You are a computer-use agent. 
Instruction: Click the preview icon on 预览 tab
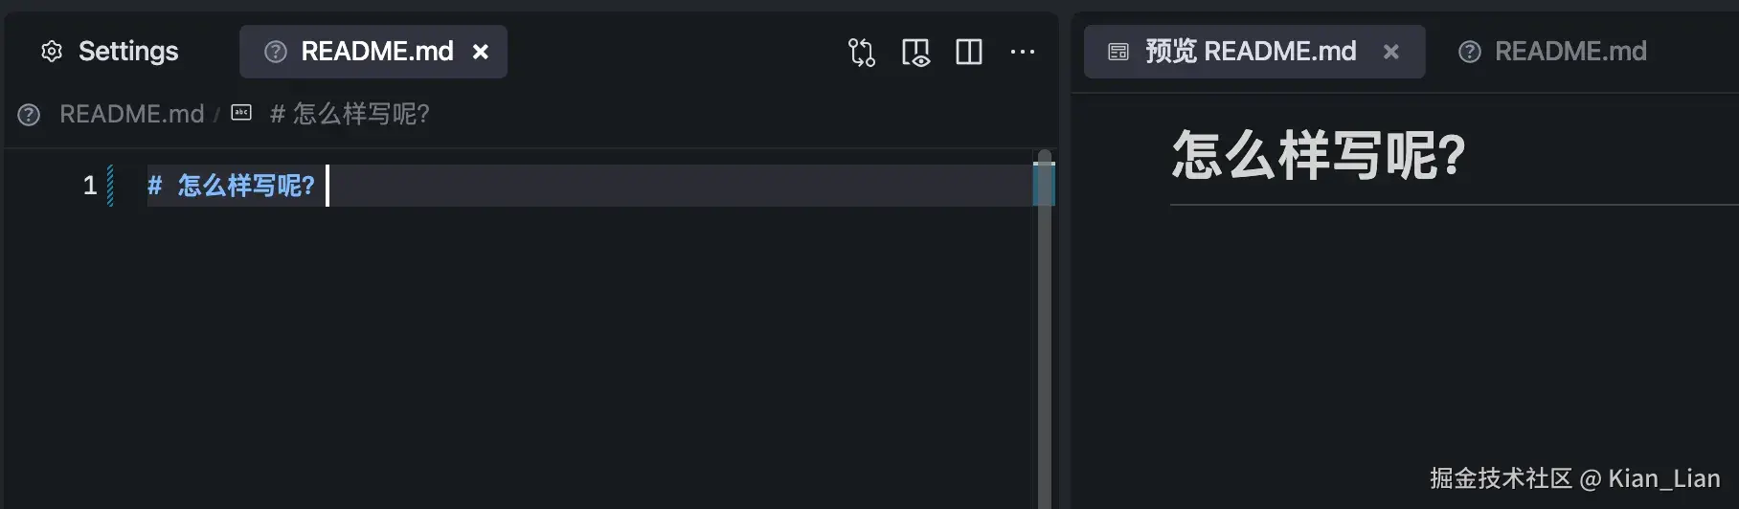pos(1118,52)
